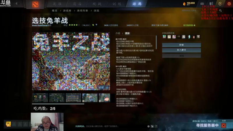Click the red power quit icon
This screenshot has width=233, height=131.
[229, 3]
